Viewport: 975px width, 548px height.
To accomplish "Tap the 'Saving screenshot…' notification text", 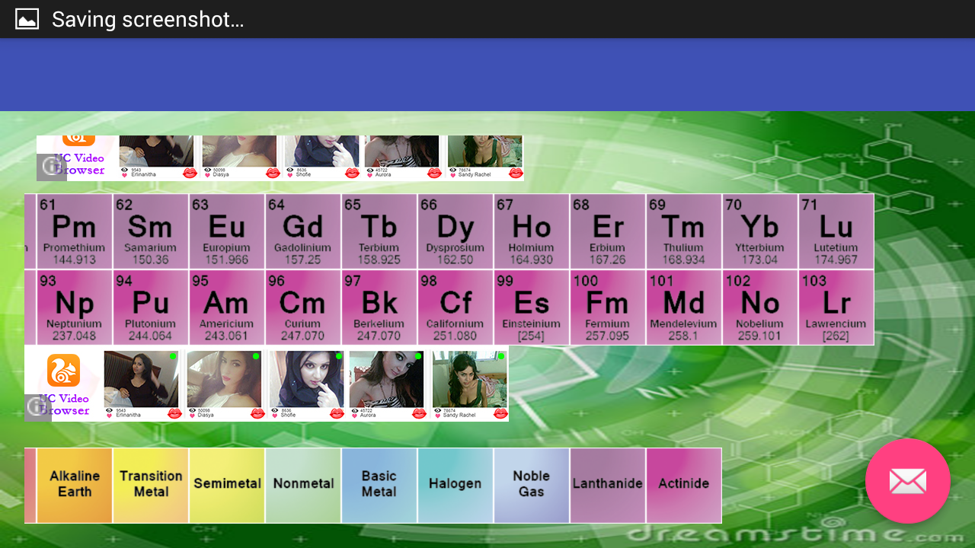I will tap(148, 19).
